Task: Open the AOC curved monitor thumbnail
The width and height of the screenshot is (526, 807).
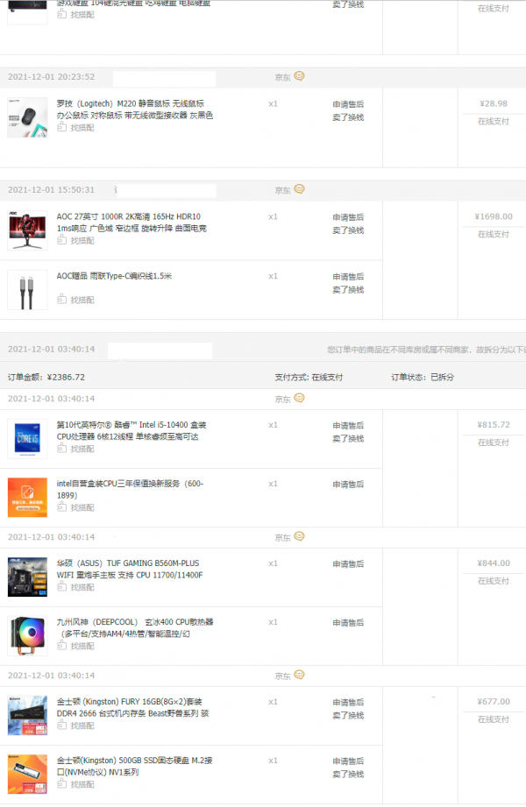Action: pyautogui.click(x=27, y=230)
